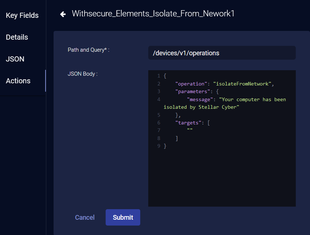Go back using the left arrow icon
310x235 pixels.
click(63, 14)
